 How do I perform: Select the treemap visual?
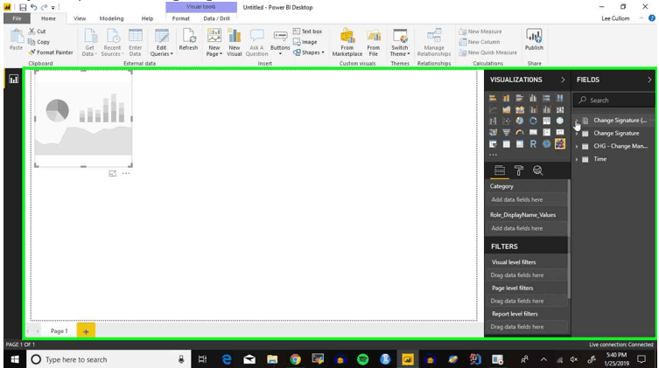pyautogui.click(x=546, y=121)
